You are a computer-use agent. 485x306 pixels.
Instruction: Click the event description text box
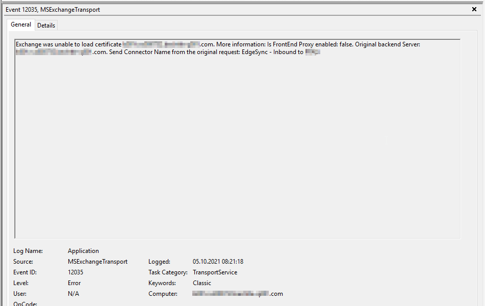(x=237, y=139)
